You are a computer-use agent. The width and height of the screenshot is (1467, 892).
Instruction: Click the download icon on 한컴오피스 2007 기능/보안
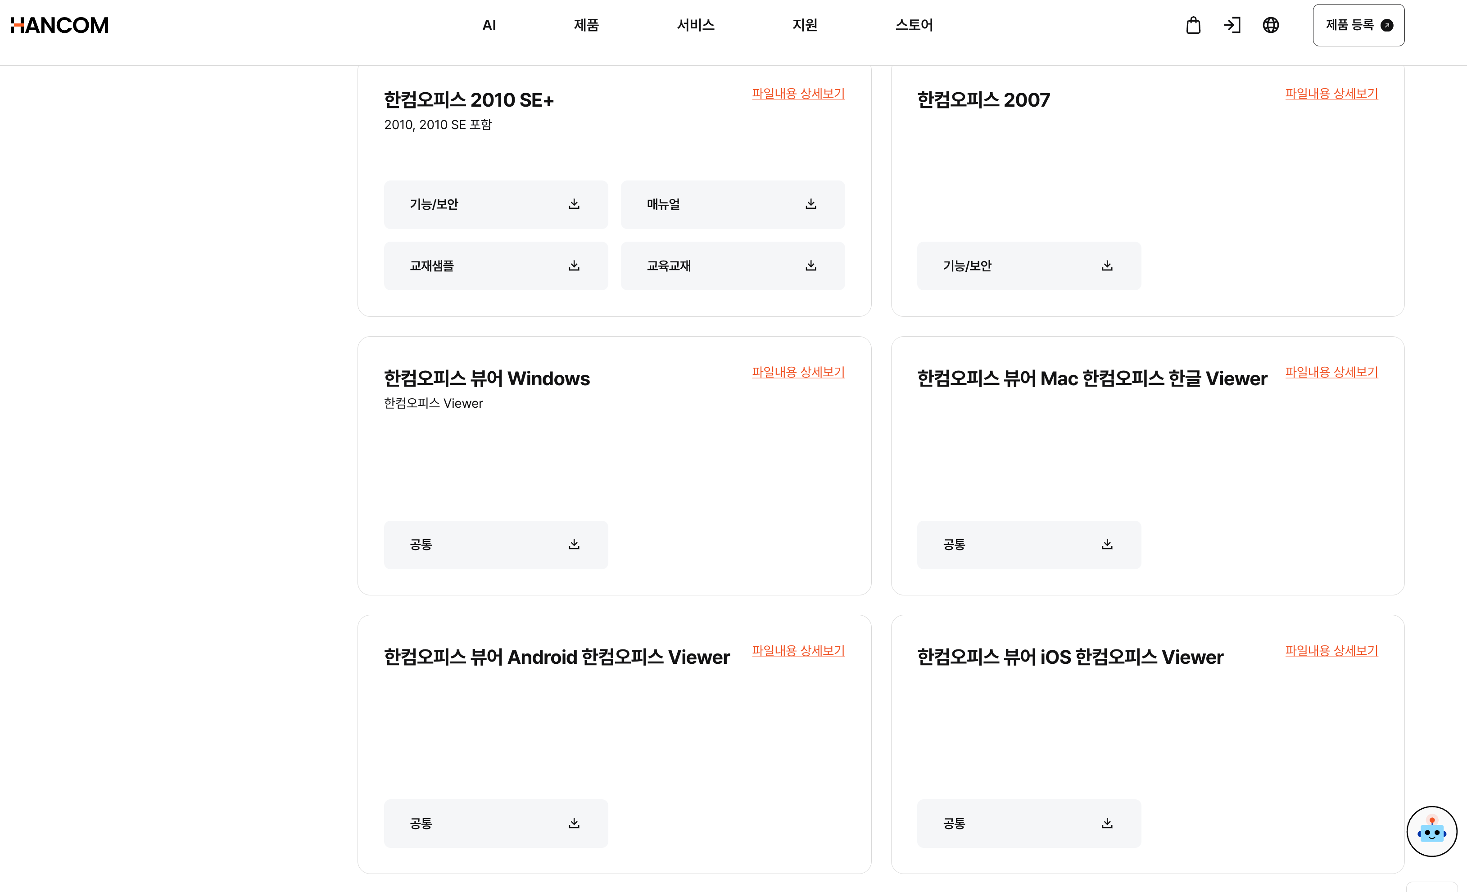click(1107, 266)
